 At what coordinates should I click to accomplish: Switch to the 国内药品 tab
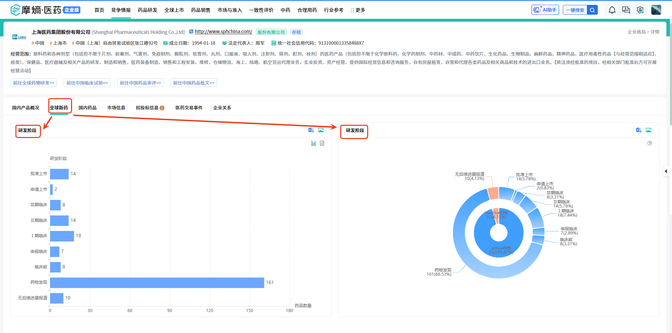[87, 108]
